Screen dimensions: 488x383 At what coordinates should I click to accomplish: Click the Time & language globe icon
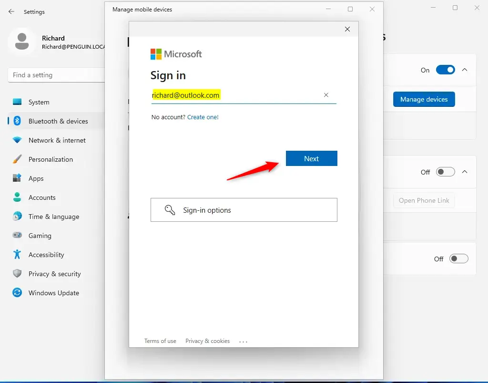pos(17,217)
